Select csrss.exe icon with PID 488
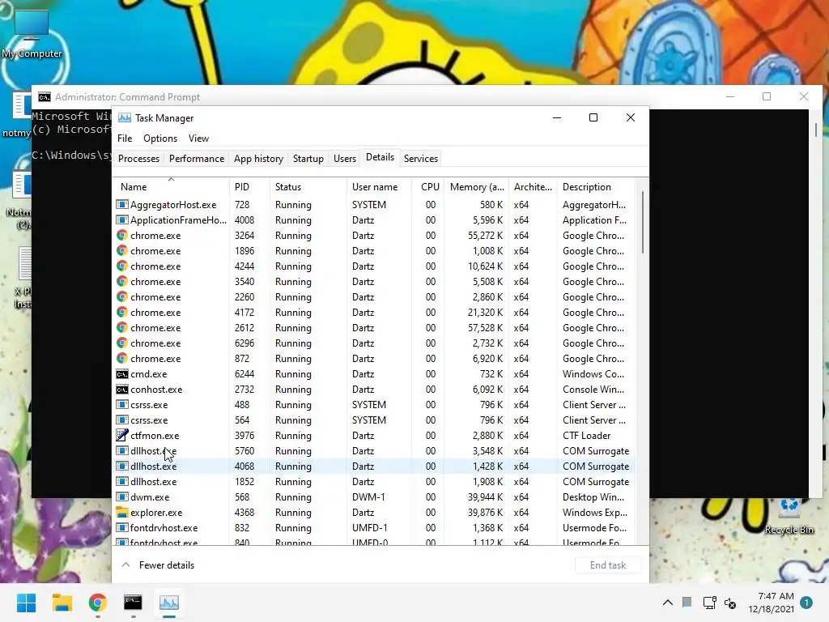829x622 pixels. tap(122, 404)
